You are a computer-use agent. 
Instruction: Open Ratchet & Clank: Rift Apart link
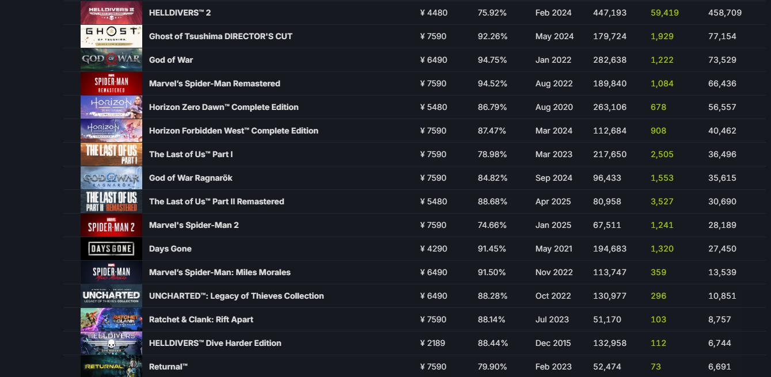(x=201, y=319)
